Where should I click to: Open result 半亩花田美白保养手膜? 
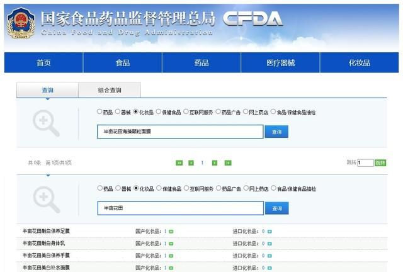point(46,255)
